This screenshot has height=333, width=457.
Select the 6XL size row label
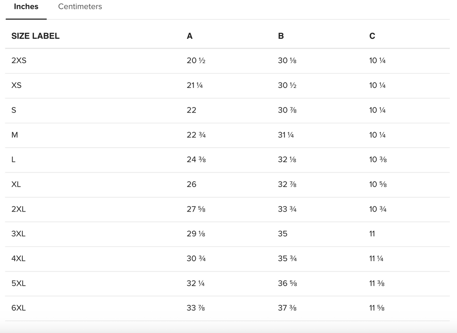point(19,308)
